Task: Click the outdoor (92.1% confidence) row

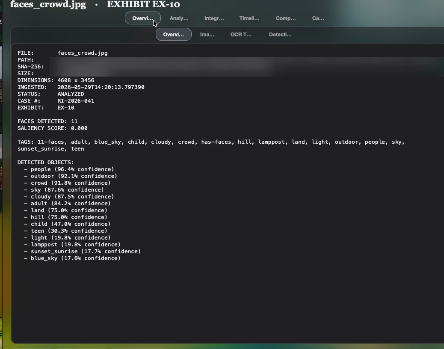Action: tap(71, 176)
